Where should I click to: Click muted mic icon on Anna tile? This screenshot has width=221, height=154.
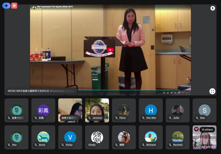36,145
